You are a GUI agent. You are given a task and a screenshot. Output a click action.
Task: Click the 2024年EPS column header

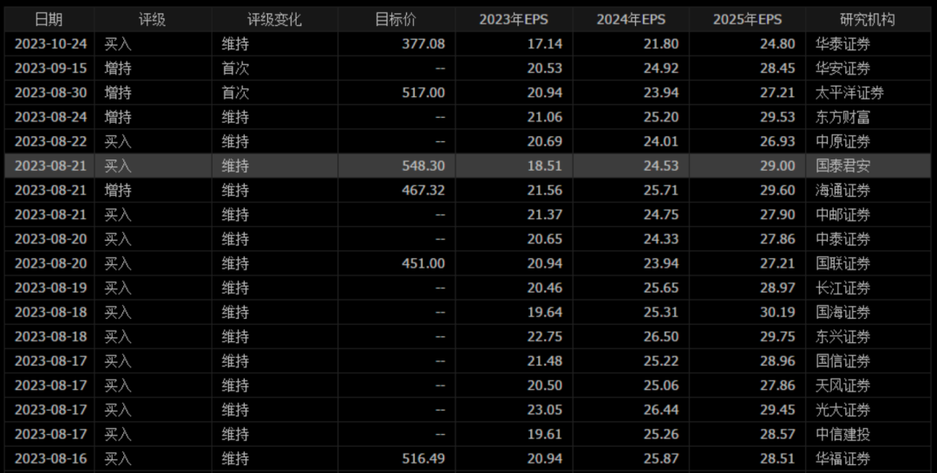coord(631,19)
